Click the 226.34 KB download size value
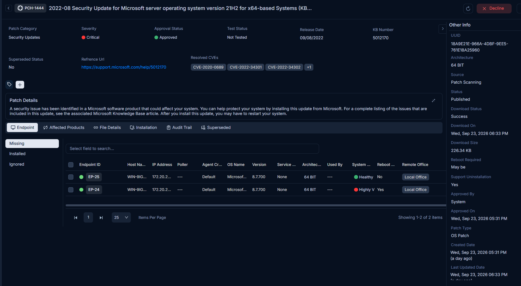This screenshot has height=286, width=521. coord(461,151)
